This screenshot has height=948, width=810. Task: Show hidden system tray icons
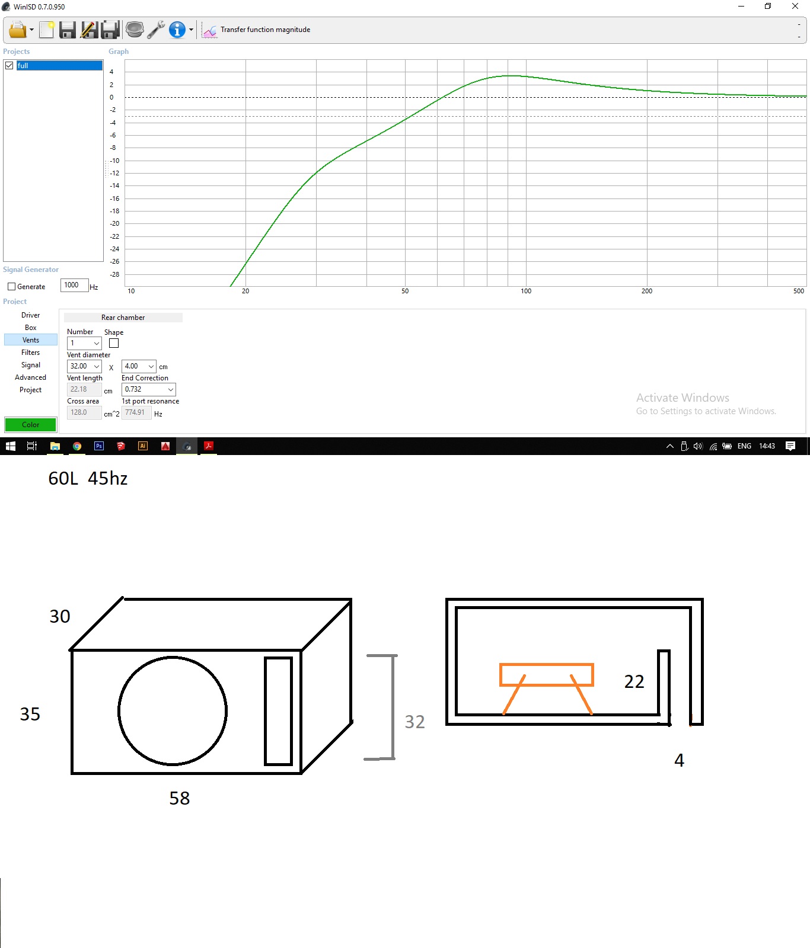670,446
